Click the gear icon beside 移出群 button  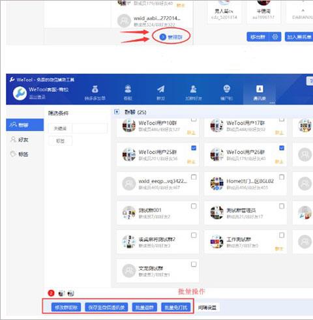click(275, 37)
